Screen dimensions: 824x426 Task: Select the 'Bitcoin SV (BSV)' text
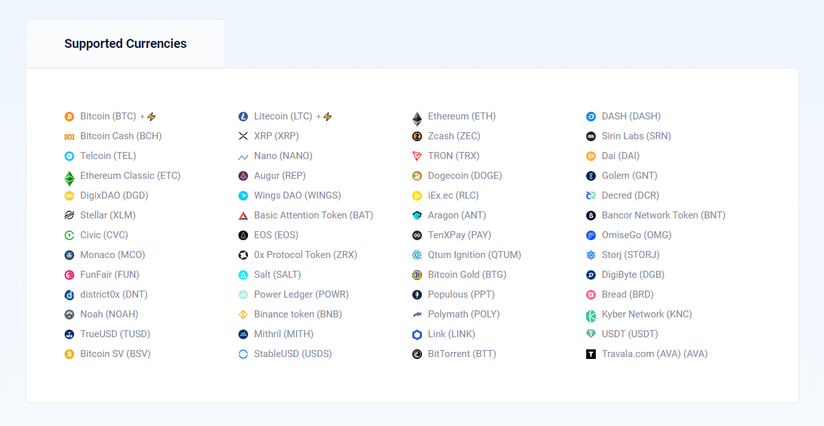point(115,354)
